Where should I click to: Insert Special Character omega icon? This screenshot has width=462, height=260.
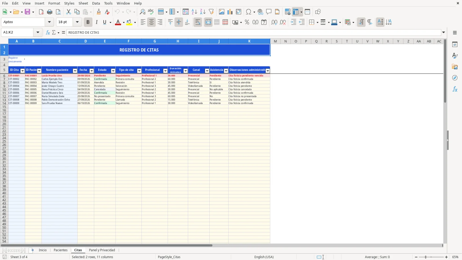pyautogui.click(x=248, y=12)
